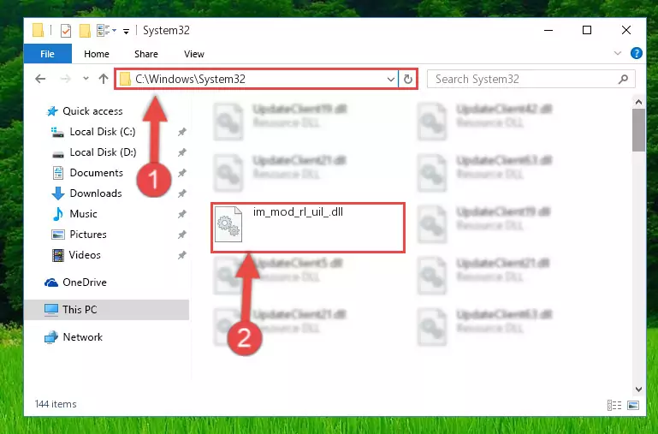Click the New folder quick access icon

86,31
